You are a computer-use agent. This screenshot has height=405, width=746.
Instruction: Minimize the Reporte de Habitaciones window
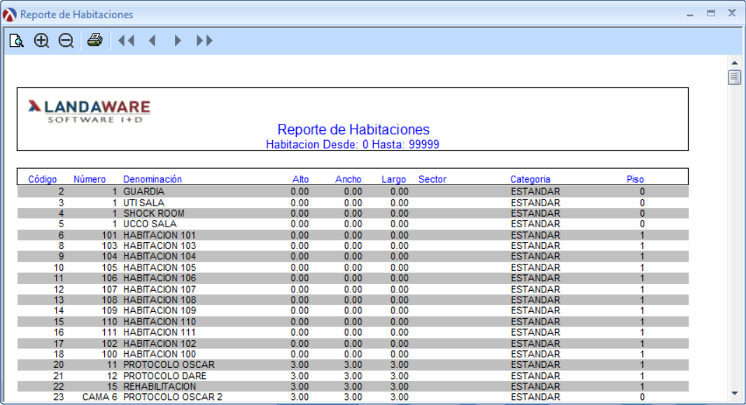pyautogui.click(x=690, y=15)
